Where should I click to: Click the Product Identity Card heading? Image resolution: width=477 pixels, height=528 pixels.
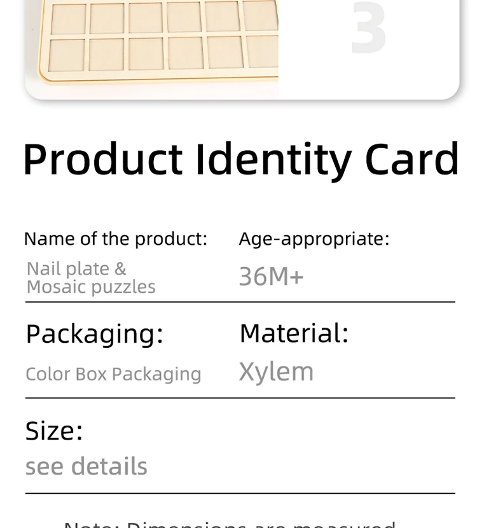click(x=240, y=159)
